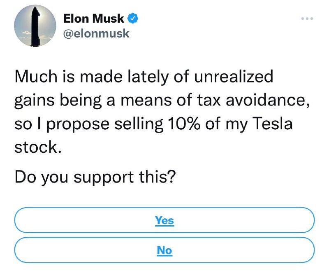Vote No in the poll
Screen dimensions: 329x271
tap(164, 250)
